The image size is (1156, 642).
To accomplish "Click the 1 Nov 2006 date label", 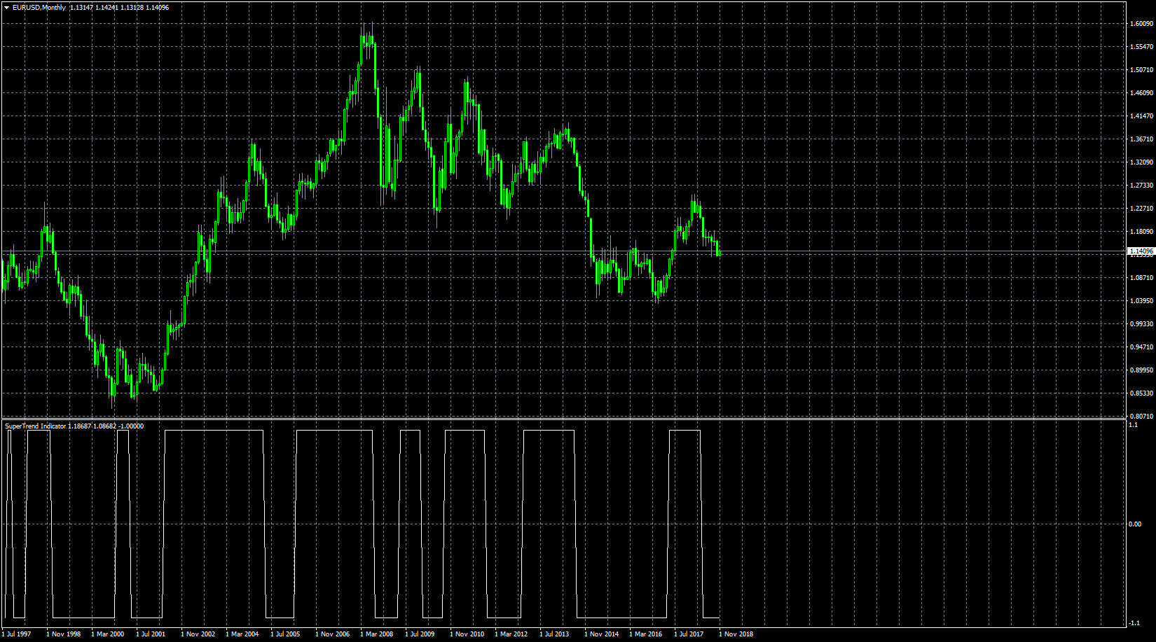I will [x=333, y=634].
